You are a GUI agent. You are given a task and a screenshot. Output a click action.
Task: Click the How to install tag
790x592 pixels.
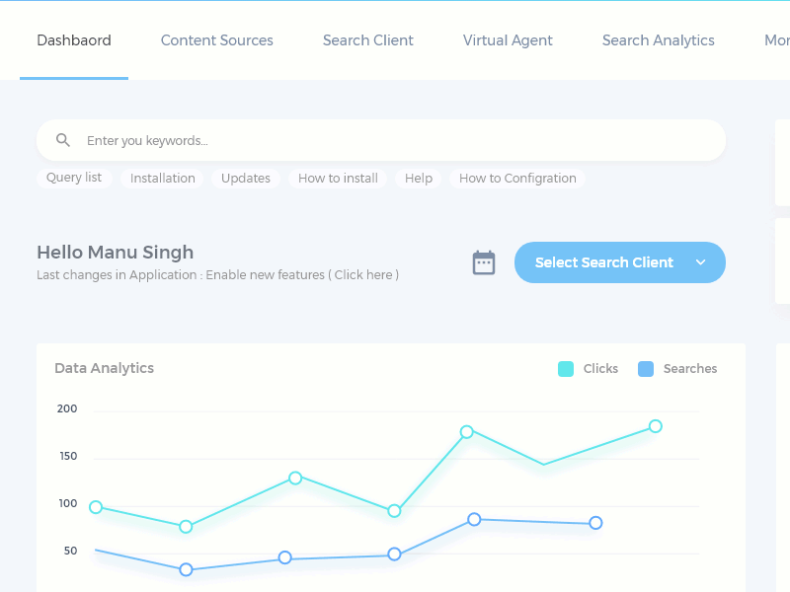[338, 179]
